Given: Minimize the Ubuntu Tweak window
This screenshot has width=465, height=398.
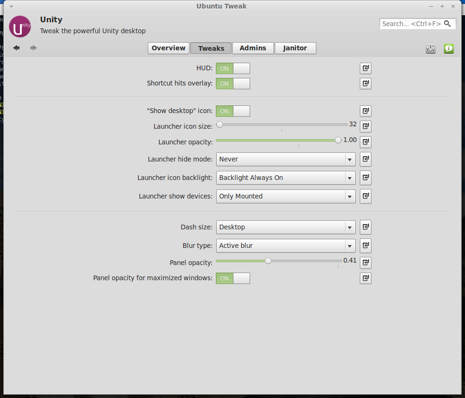Looking at the screenshot, I should tap(431, 7).
